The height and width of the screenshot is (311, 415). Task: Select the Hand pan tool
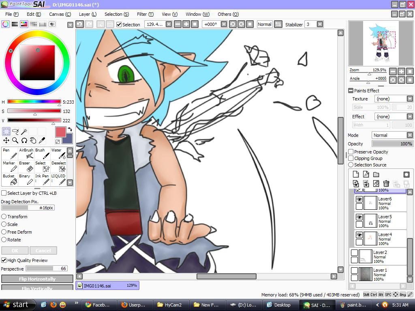[33, 141]
